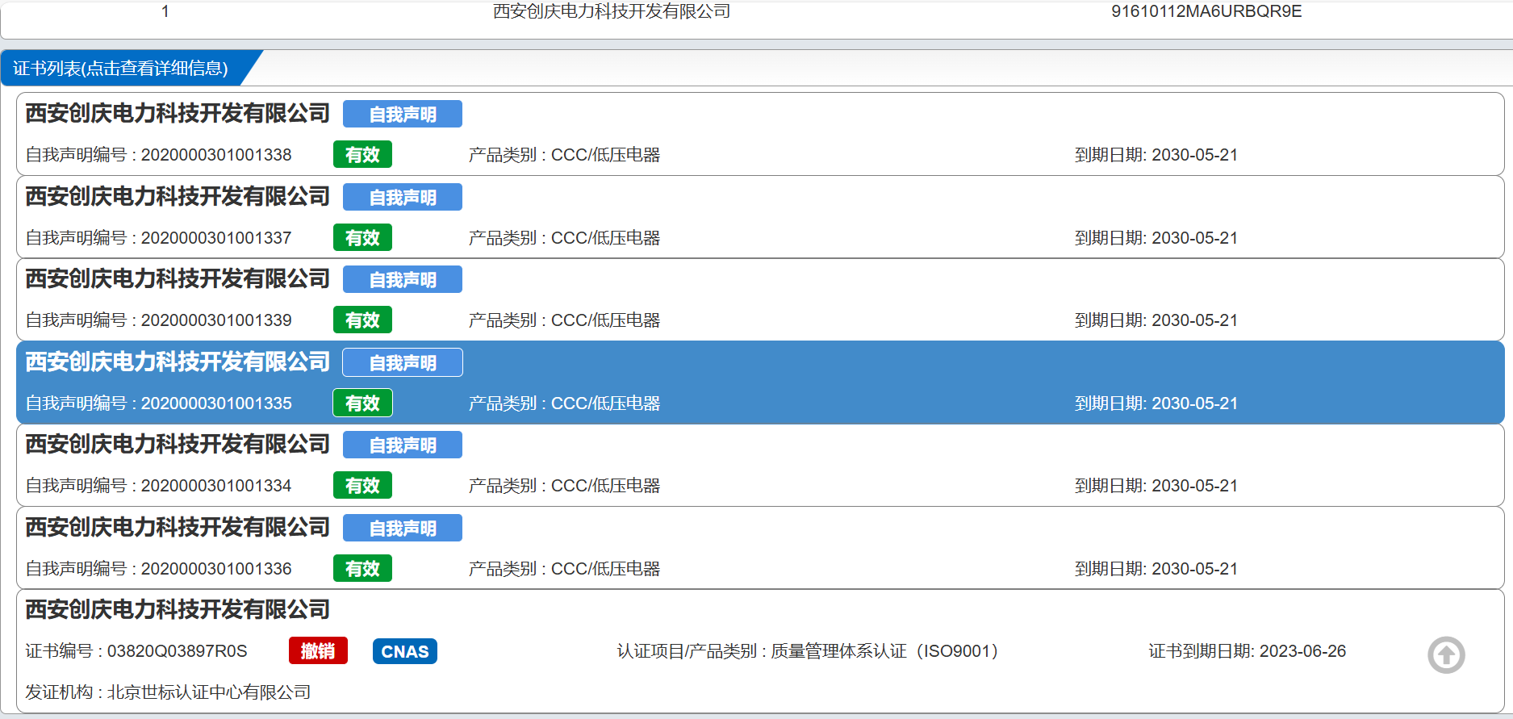Select declaration number 2020000301001334 text
1513x719 pixels.
tap(216, 486)
